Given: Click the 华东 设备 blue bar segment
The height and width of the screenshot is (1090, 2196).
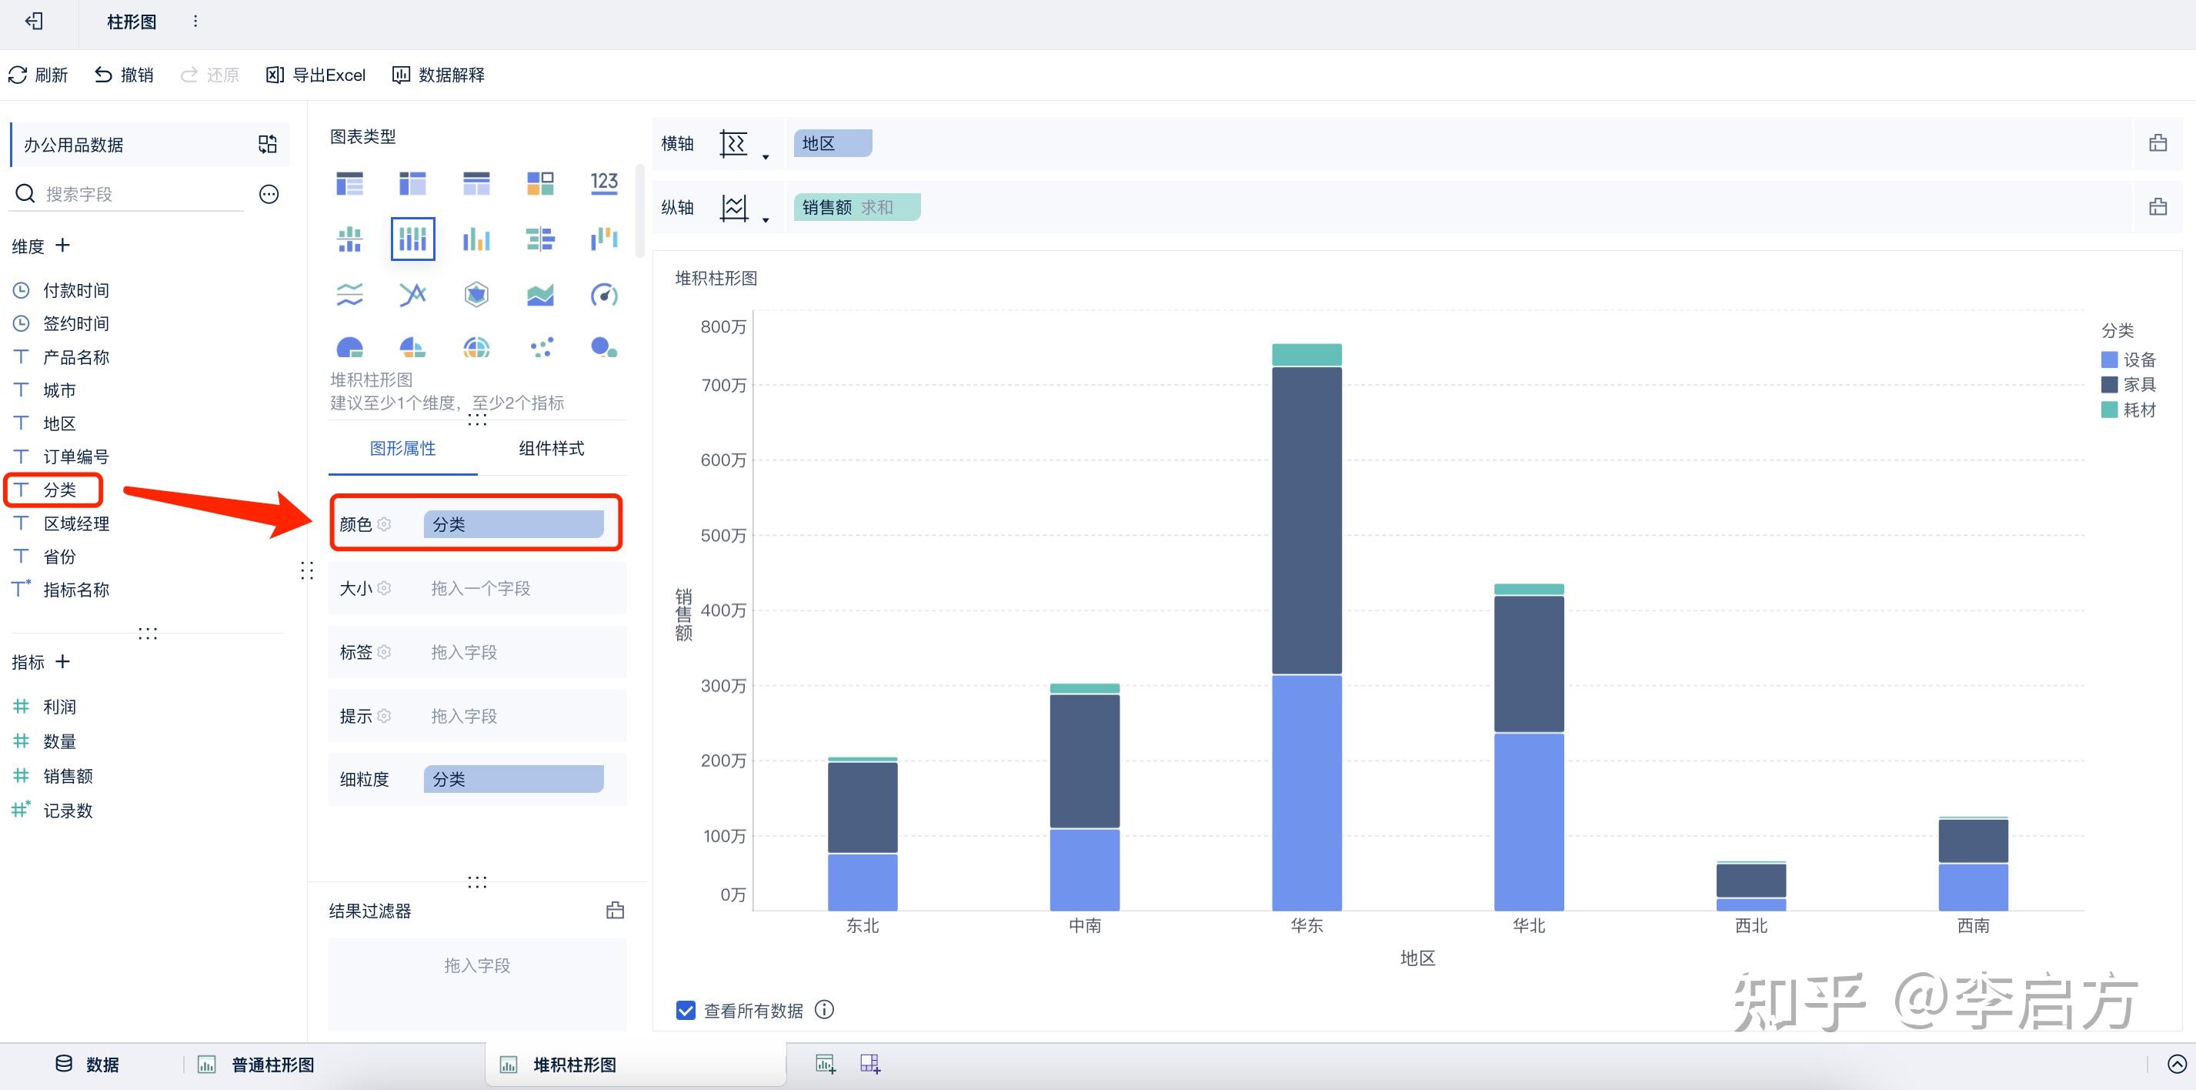Looking at the screenshot, I should coord(1307,793).
